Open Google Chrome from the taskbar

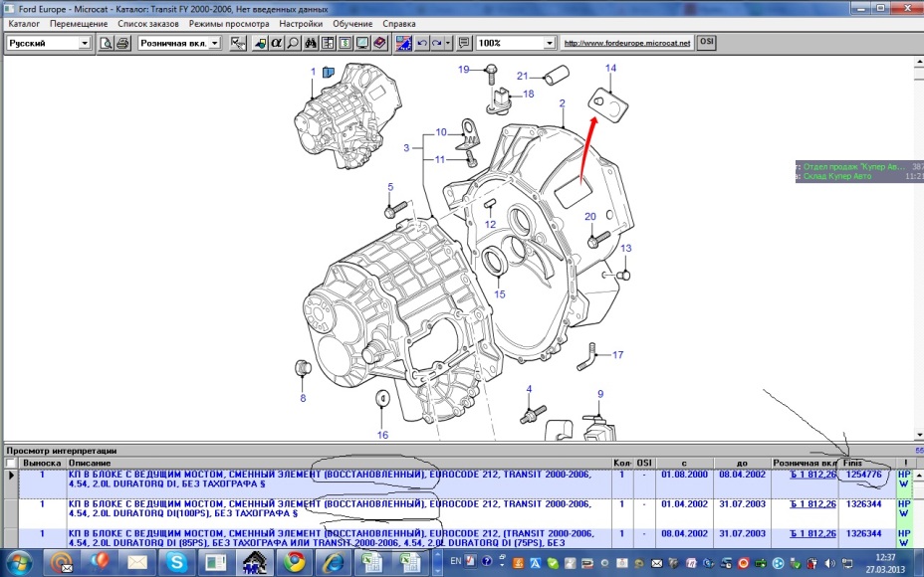[x=294, y=563]
